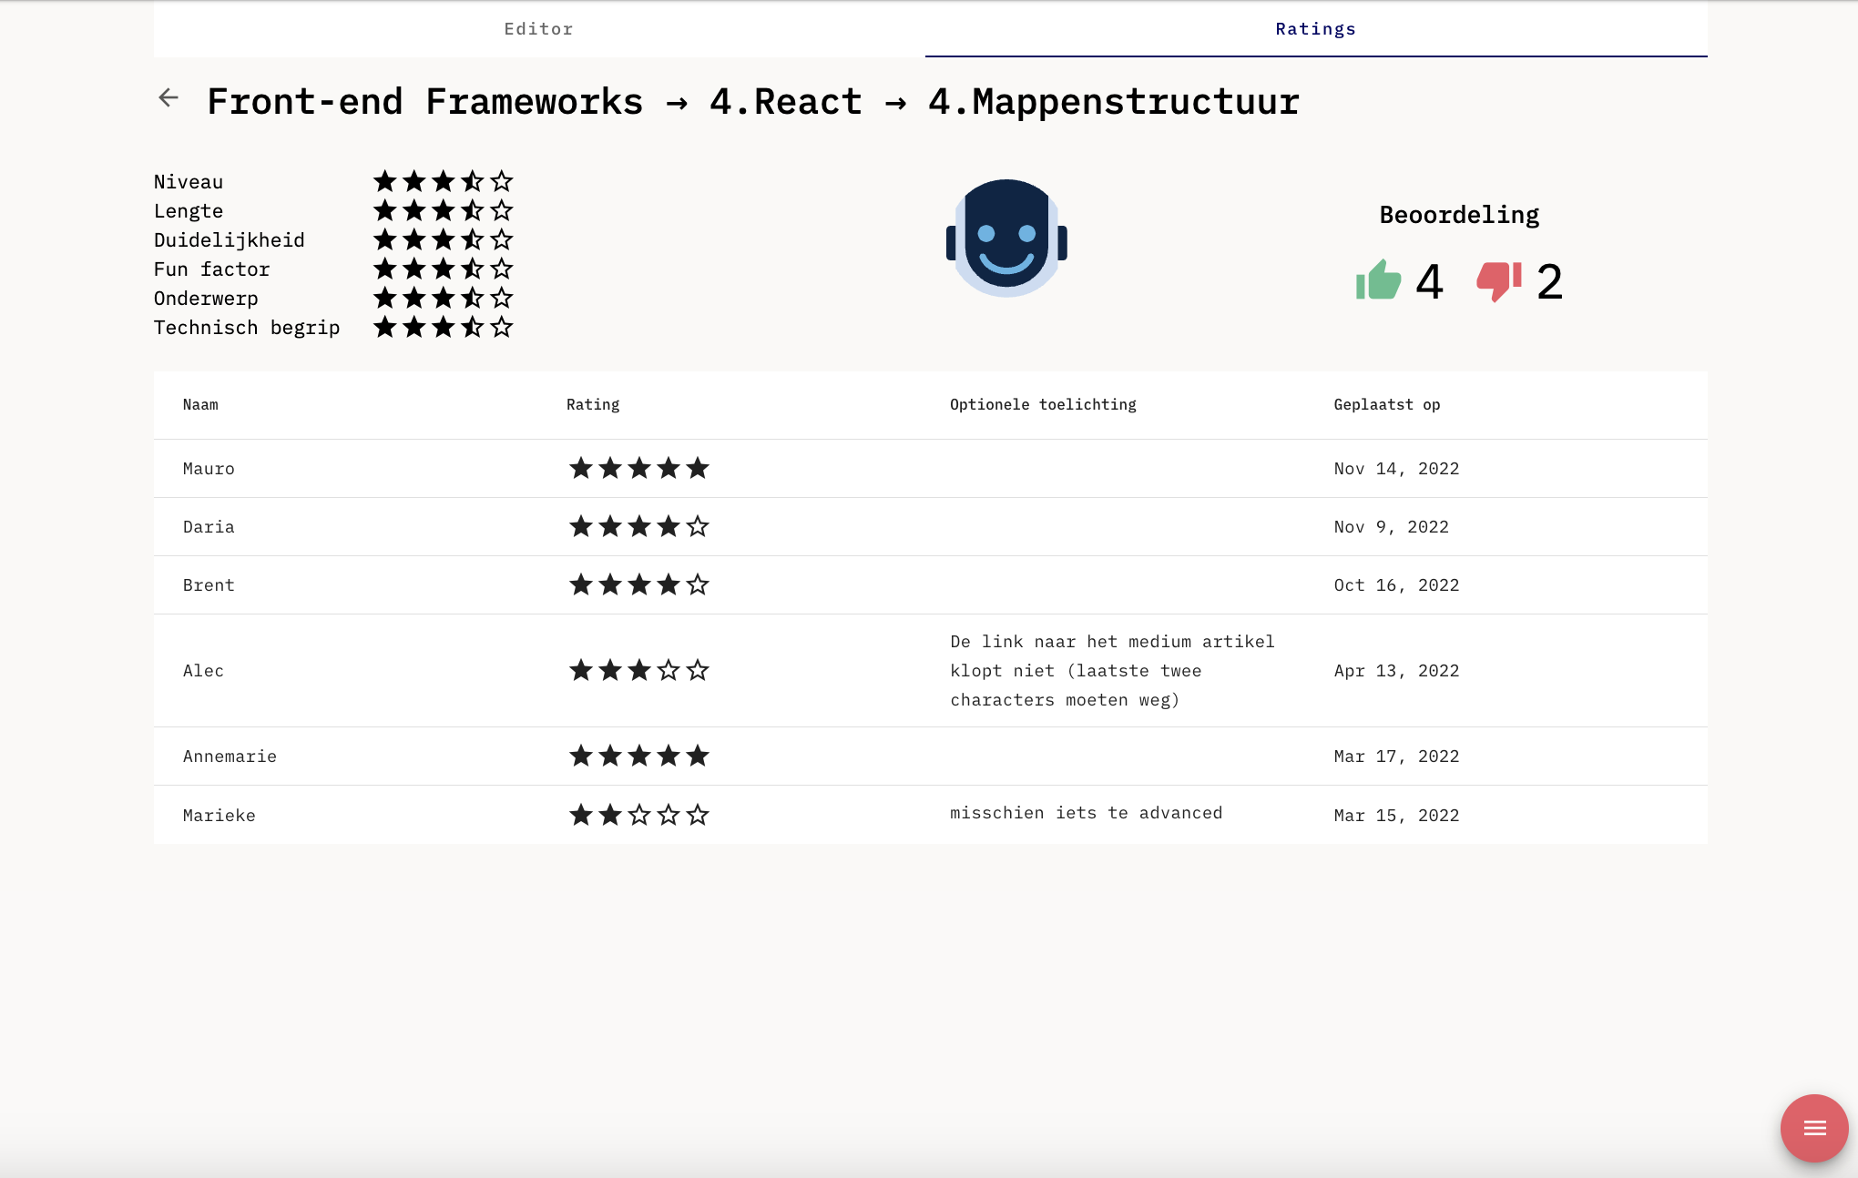Select the name Annemarie in the table
Screen dimensions: 1858x1178
pyautogui.click(x=230, y=757)
